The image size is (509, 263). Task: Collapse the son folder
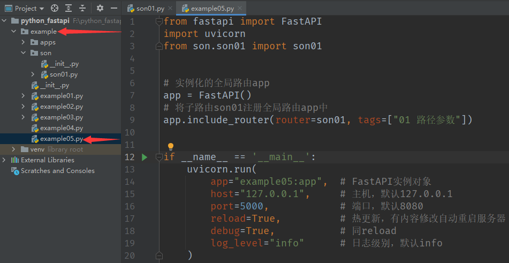(23, 53)
